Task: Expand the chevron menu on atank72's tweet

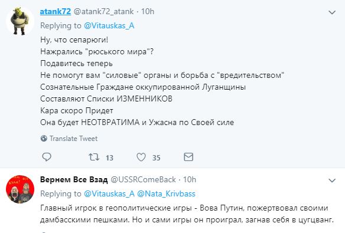Action: point(332,12)
